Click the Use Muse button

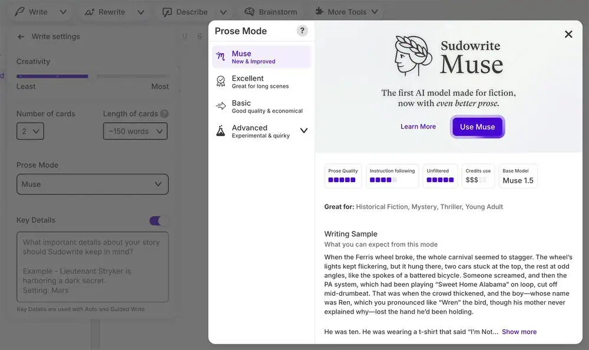pyautogui.click(x=477, y=127)
